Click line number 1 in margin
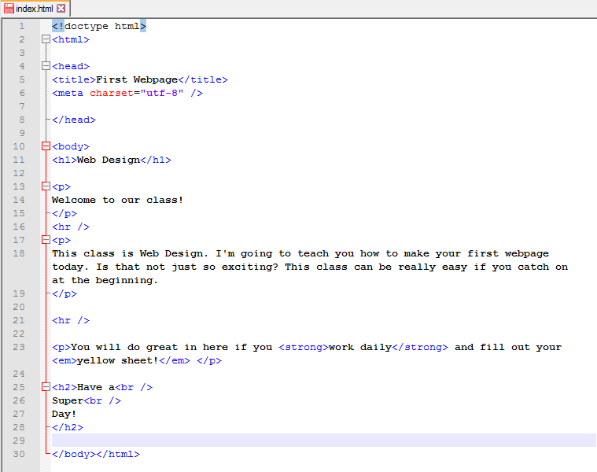The height and width of the screenshot is (472, 597). (x=22, y=26)
